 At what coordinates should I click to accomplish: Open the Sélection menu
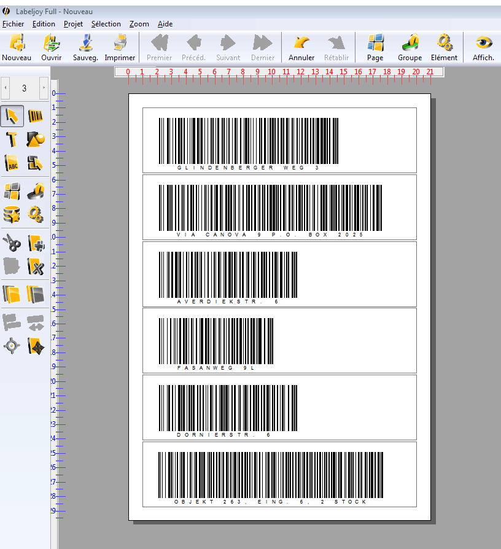106,24
